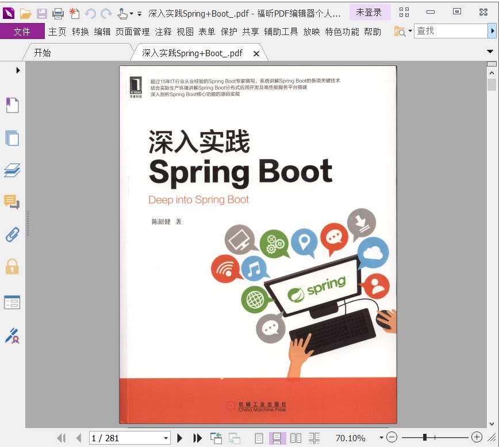The width and height of the screenshot is (499, 447).
Task: Switch to the 转换 ribbon tab
Action: tap(80, 32)
